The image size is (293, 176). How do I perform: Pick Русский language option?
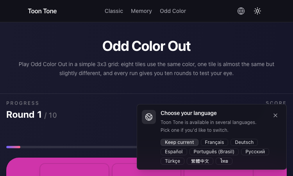[255, 152]
